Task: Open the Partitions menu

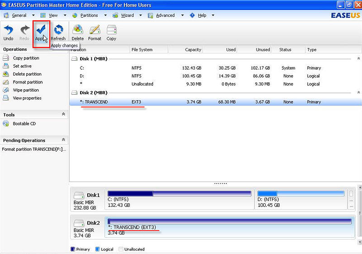Action: [x=89, y=15]
